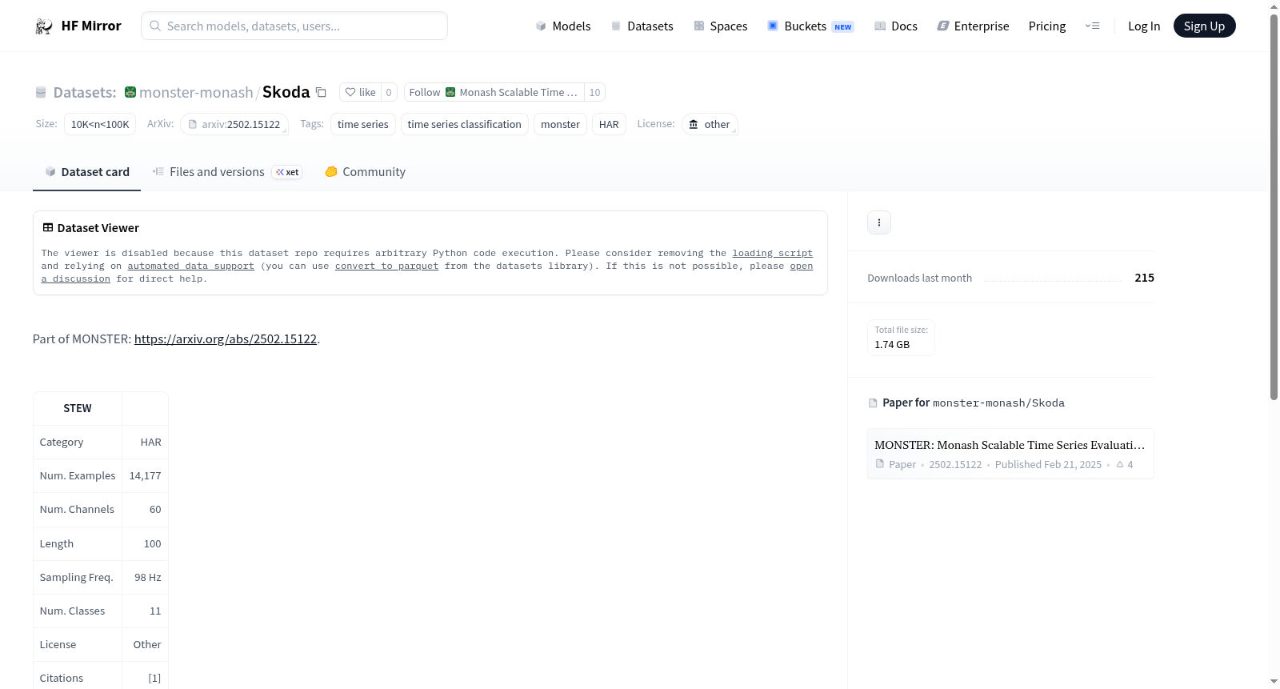Click the upvote triangle icon on paper card
Image resolution: width=1280 pixels, height=689 pixels.
[1120, 464]
